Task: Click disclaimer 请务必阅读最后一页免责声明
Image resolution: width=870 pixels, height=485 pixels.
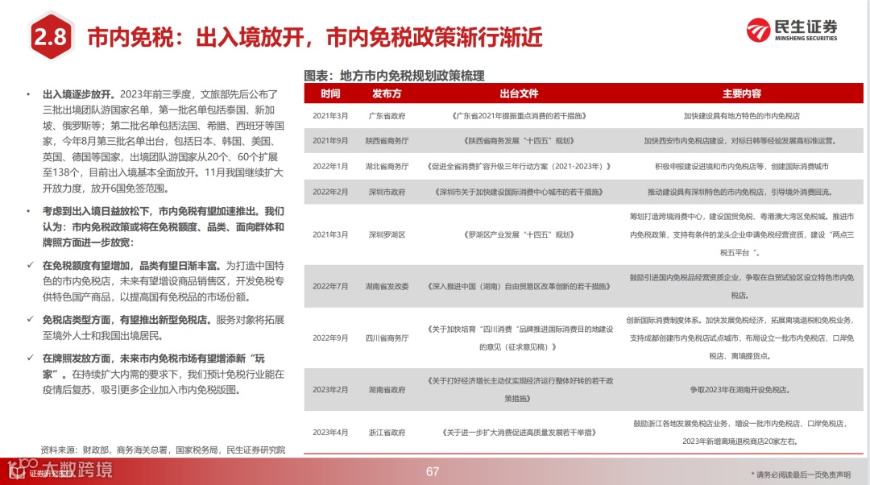Action: pos(801,475)
